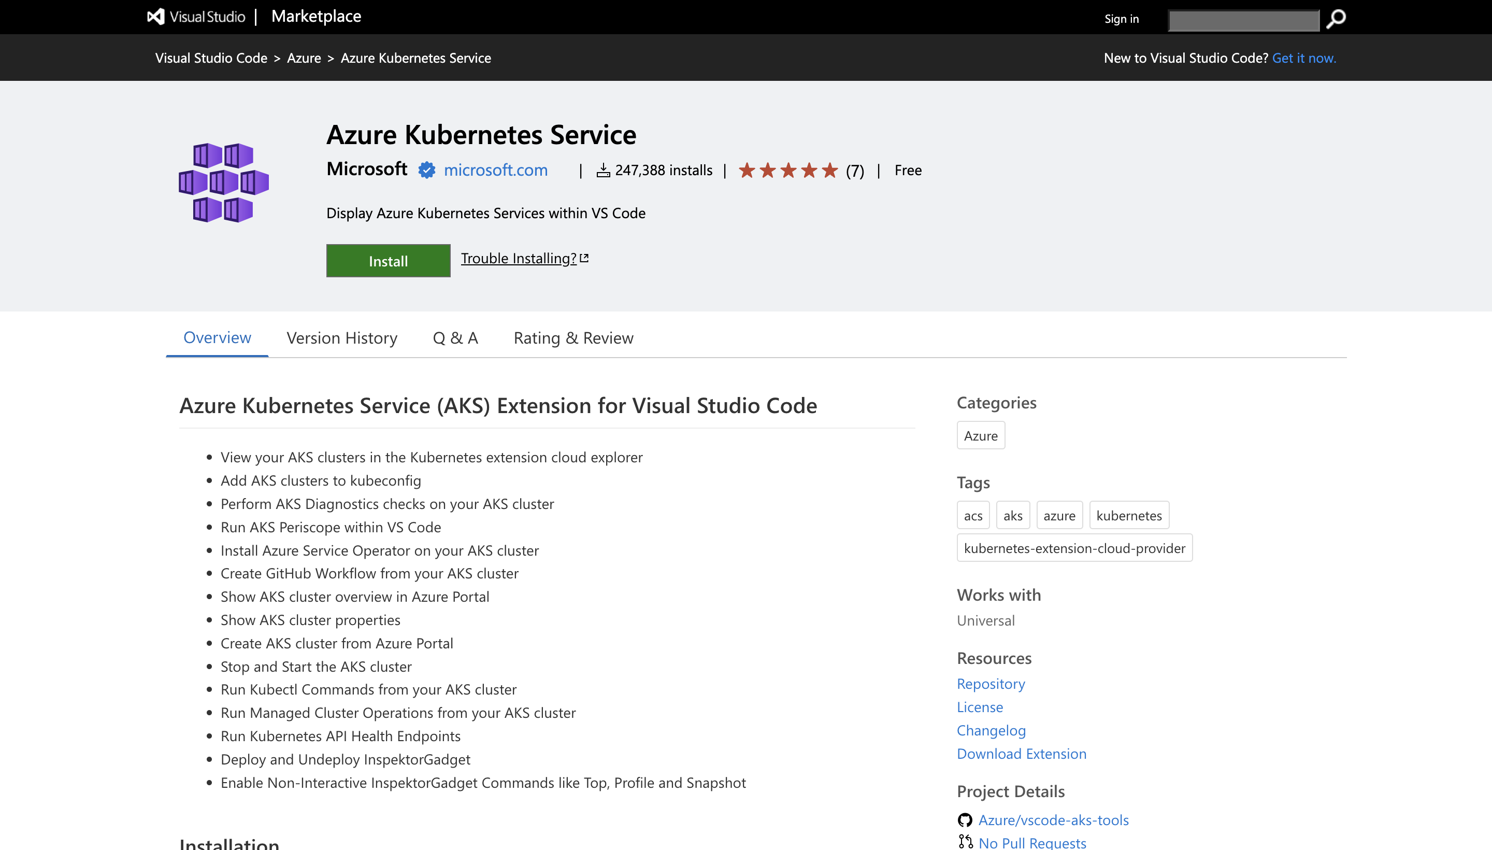
Task: Click the Install button for the extension
Action: (x=388, y=260)
